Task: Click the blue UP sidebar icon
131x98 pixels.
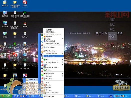Action: pyautogui.click(x=42, y=68)
